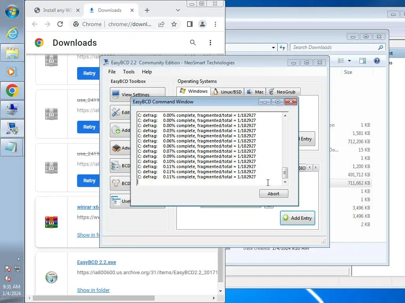Switch to Chrome taskbar icon
This screenshot has width=405, height=303.
pyautogui.click(x=12, y=91)
